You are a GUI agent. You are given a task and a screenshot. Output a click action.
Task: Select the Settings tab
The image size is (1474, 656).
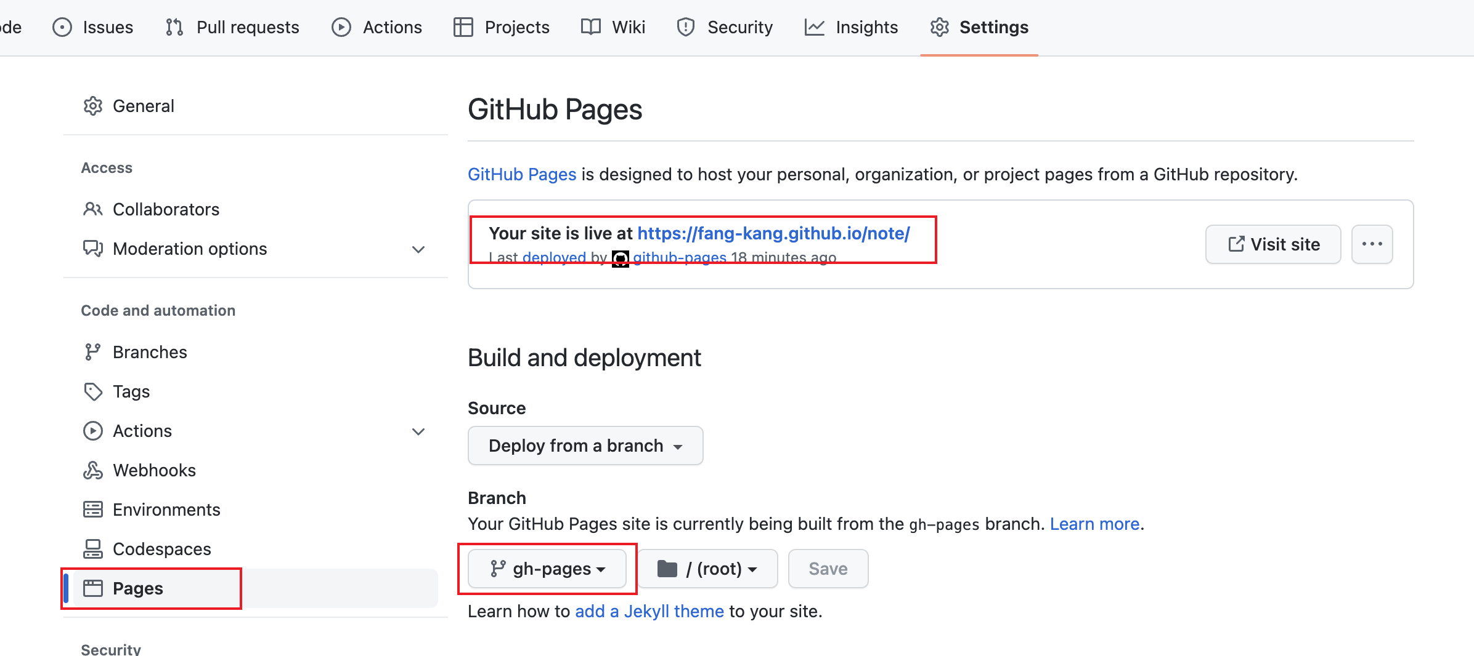979,27
